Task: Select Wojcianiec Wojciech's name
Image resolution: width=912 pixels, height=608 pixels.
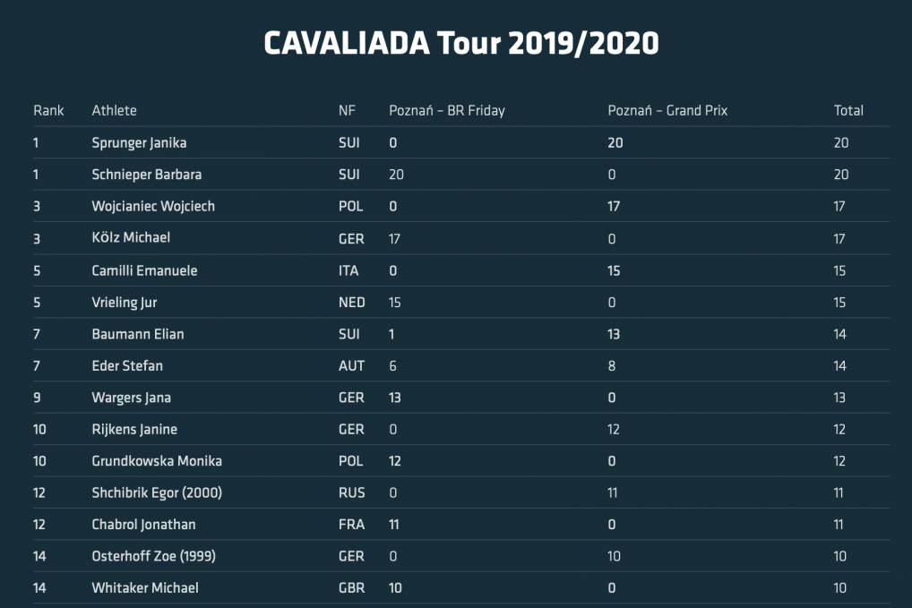Action: click(153, 206)
